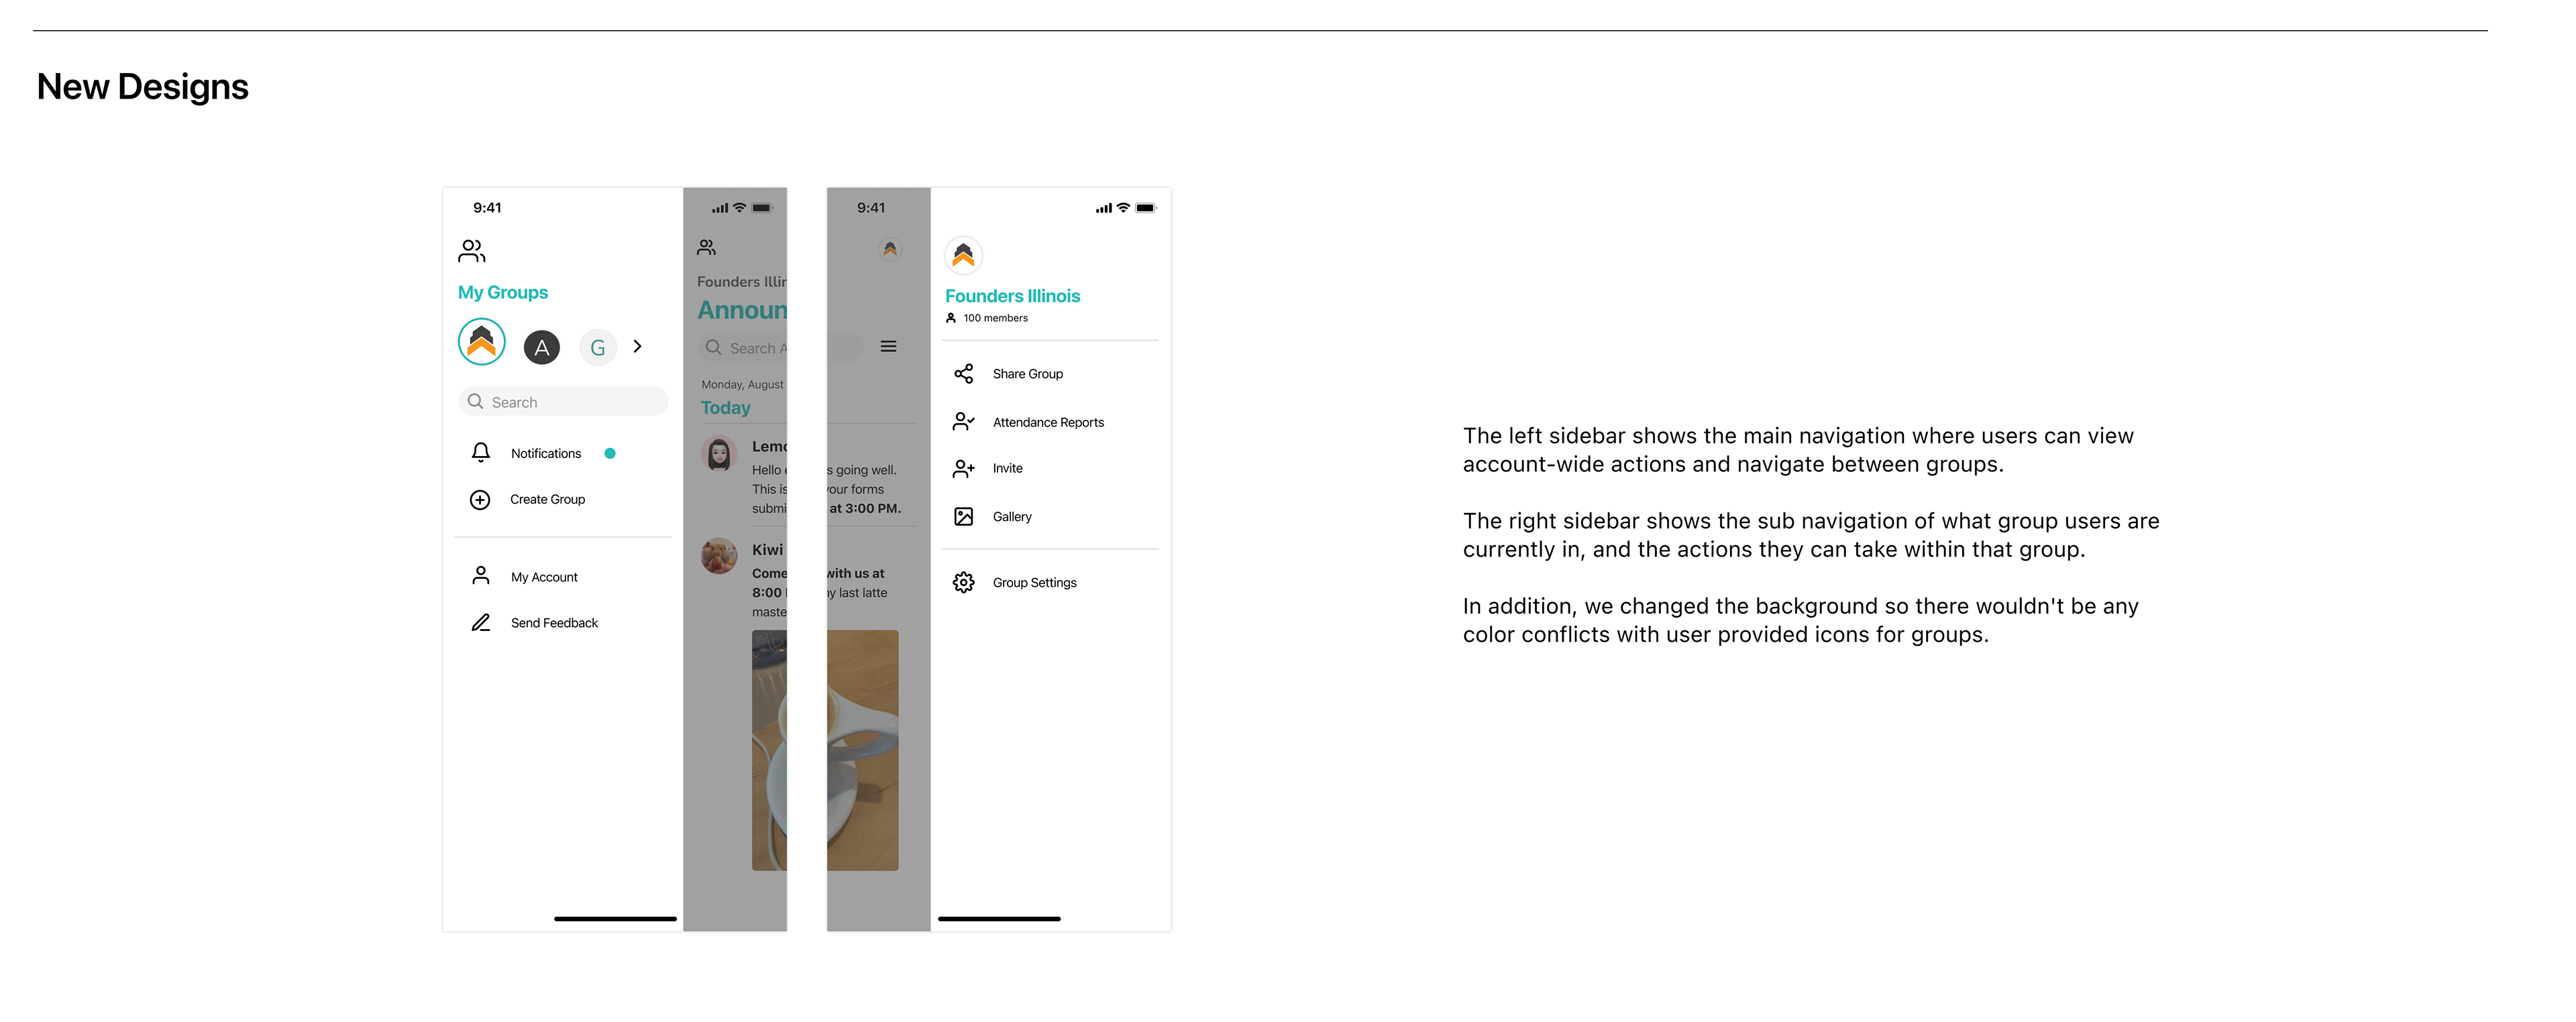Click the dimmed Search Announcements field
Viewport: 2576px width, 1022px height.
(x=743, y=348)
